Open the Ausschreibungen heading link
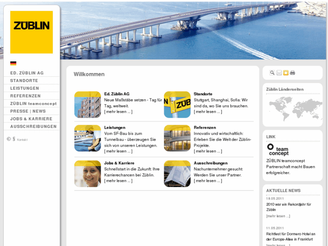The width and height of the screenshot is (328, 246). [210, 163]
